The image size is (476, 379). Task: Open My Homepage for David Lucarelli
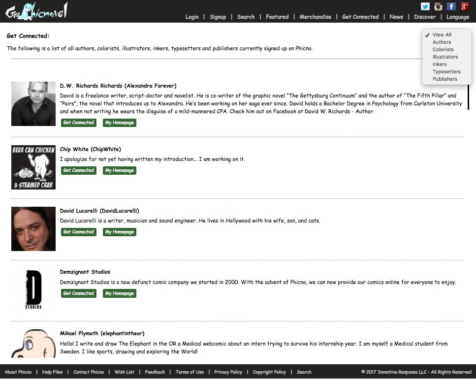click(x=120, y=232)
